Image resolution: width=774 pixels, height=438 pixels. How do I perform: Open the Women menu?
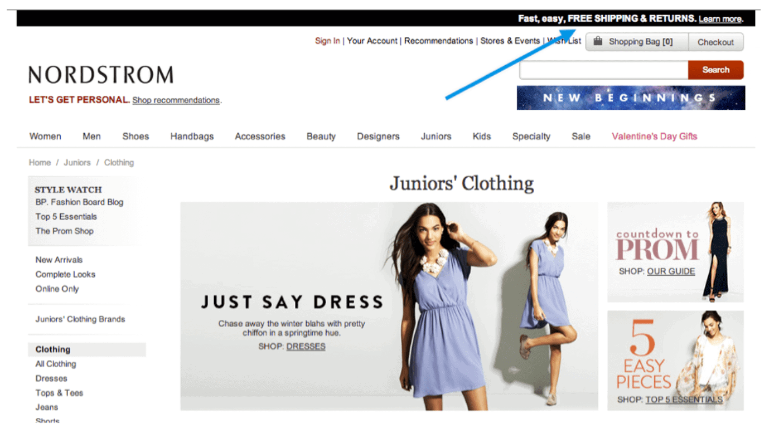pos(45,136)
